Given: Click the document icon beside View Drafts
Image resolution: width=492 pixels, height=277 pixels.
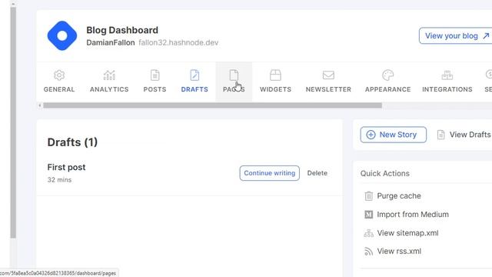Looking at the screenshot, I should 440,135.
